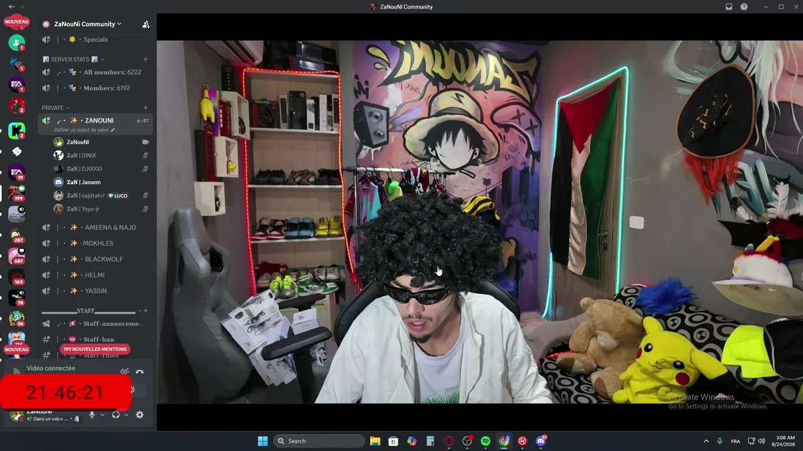Viewport: 803px width, 451px height.
Task: Join the HELMI voice channel
Action: point(95,275)
